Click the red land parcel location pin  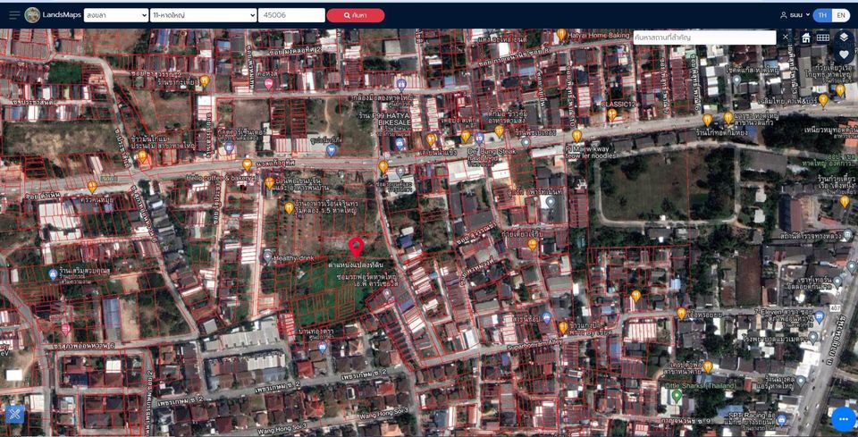357,248
